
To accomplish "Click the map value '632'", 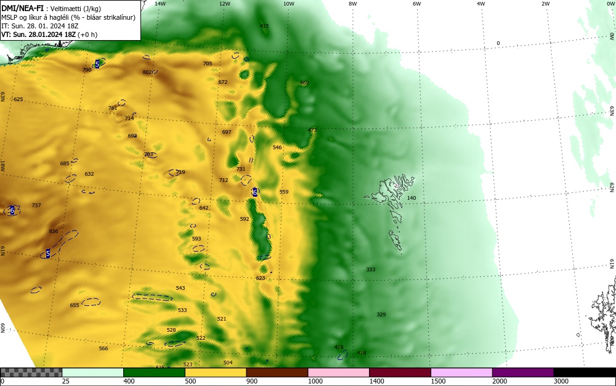I will (x=89, y=174).
